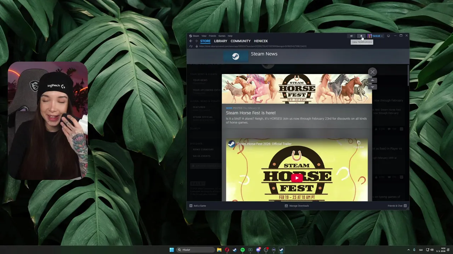Click the Steam News heading
Viewport: 453px width, 254px height.
point(264,54)
